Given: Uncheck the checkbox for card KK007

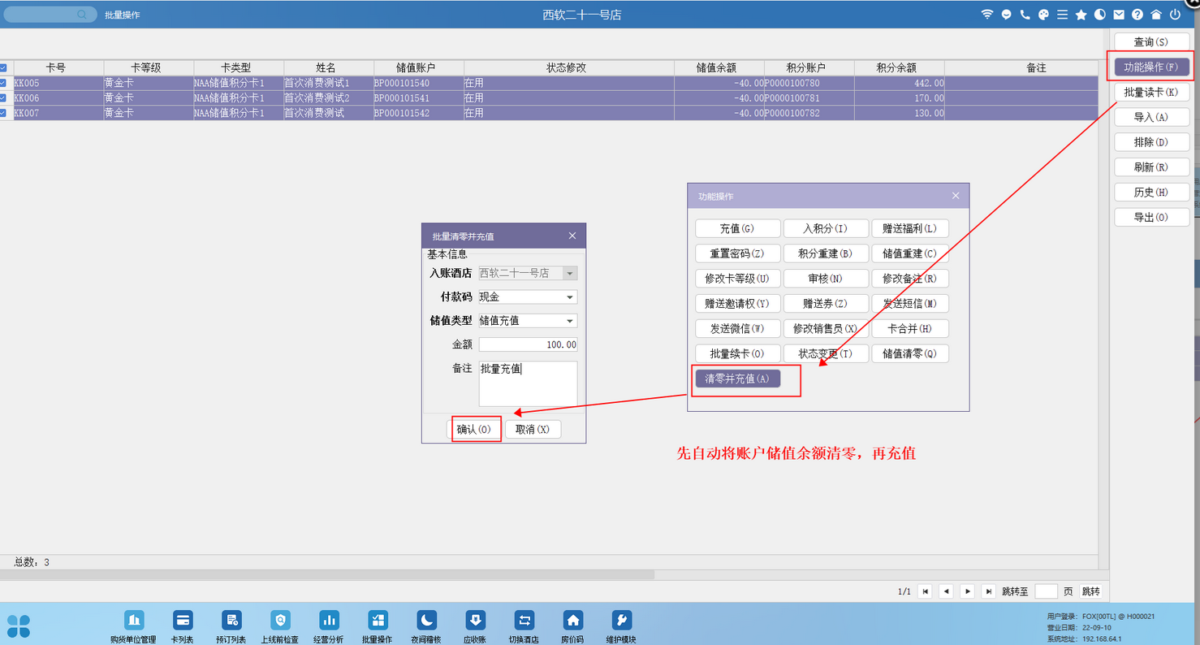Looking at the screenshot, I should click(3, 113).
